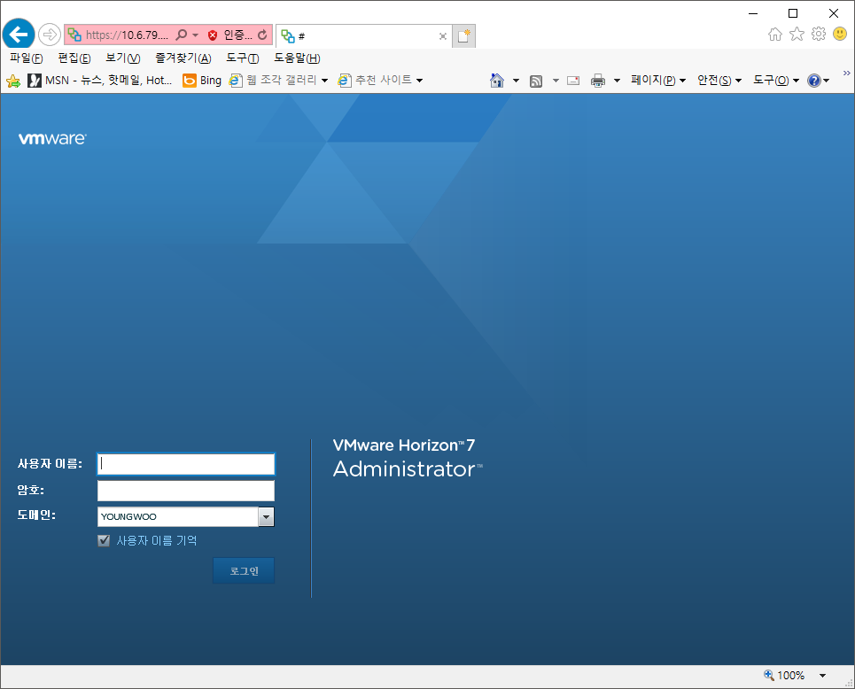Image resolution: width=855 pixels, height=689 pixels.
Task: Click the RSS feeds icon
Action: [536, 81]
